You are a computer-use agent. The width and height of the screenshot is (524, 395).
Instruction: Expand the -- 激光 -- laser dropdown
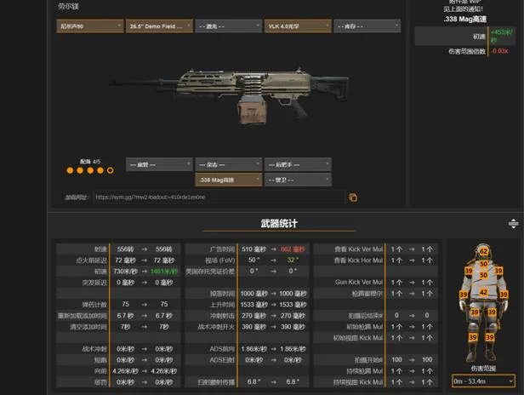pos(228,26)
